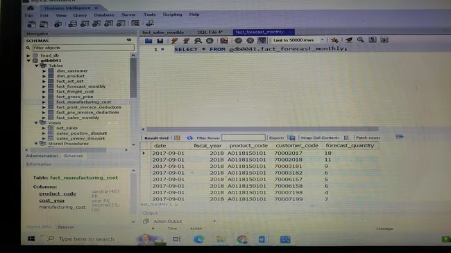Toggle wrap cell content
451x253 pixels.
click(x=346, y=138)
